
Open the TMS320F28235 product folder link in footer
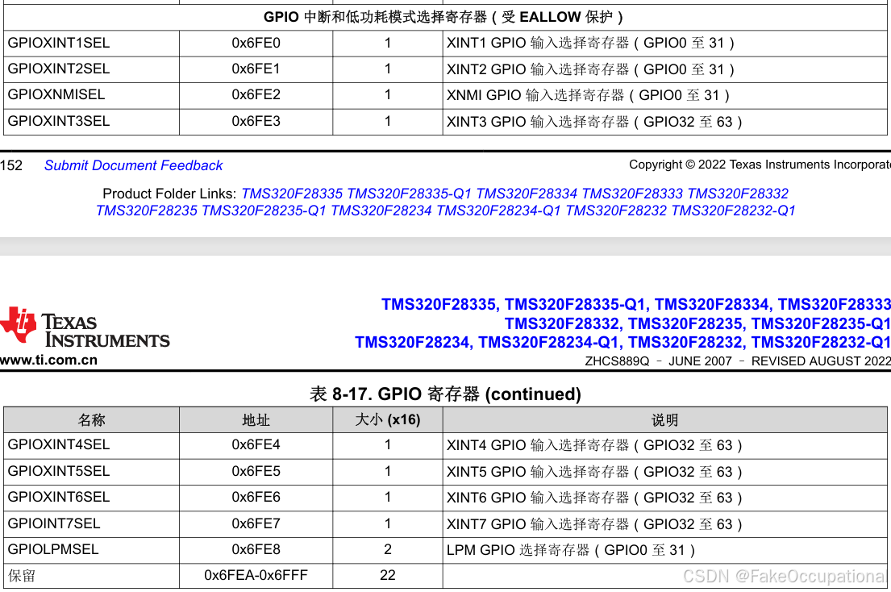pyautogui.click(x=147, y=211)
